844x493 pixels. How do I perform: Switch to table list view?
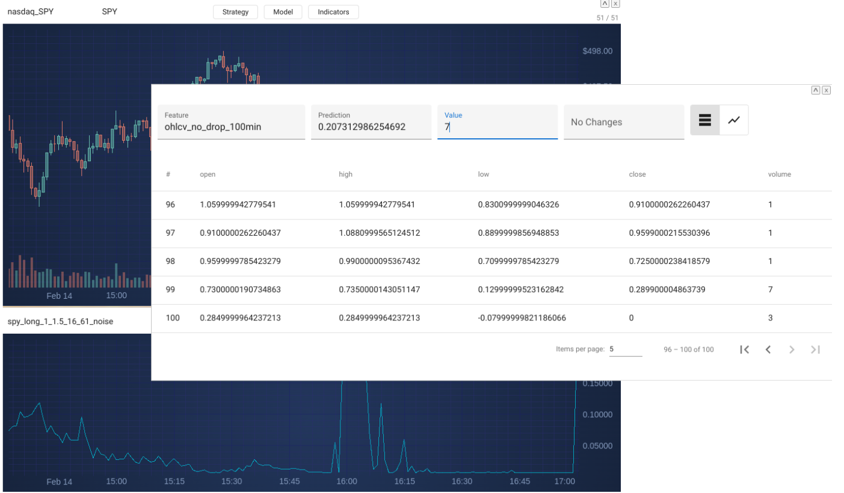(705, 120)
